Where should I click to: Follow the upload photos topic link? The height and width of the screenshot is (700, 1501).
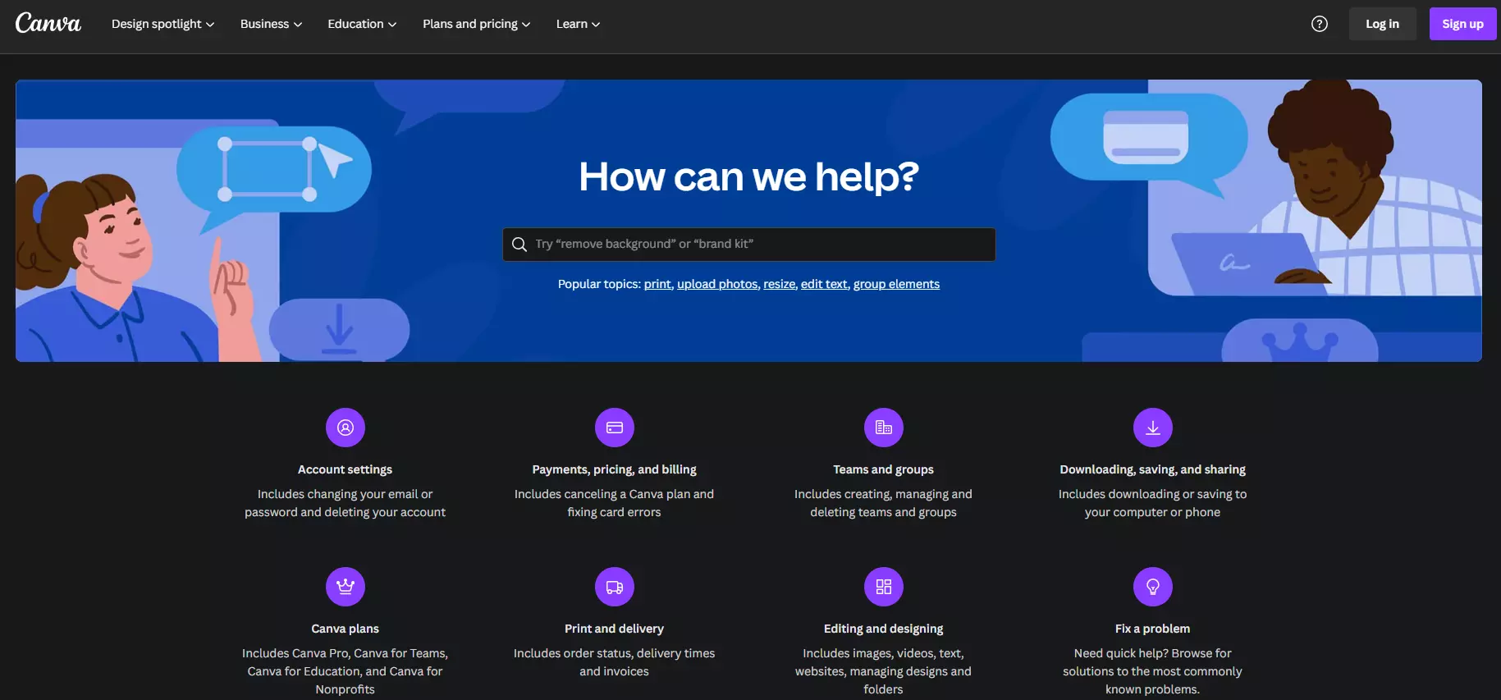pyautogui.click(x=717, y=284)
